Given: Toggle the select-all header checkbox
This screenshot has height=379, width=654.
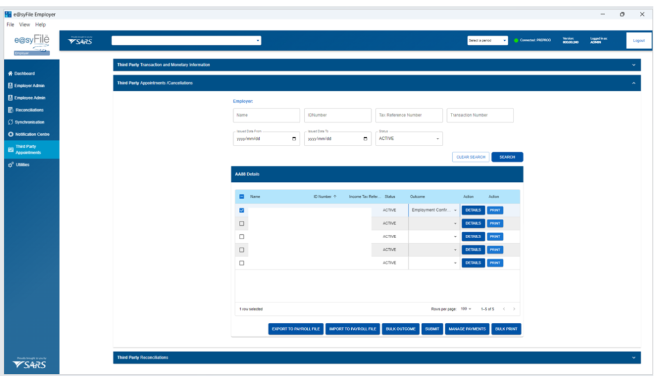Looking at the screenshot, I should click(x=241, y=197).
